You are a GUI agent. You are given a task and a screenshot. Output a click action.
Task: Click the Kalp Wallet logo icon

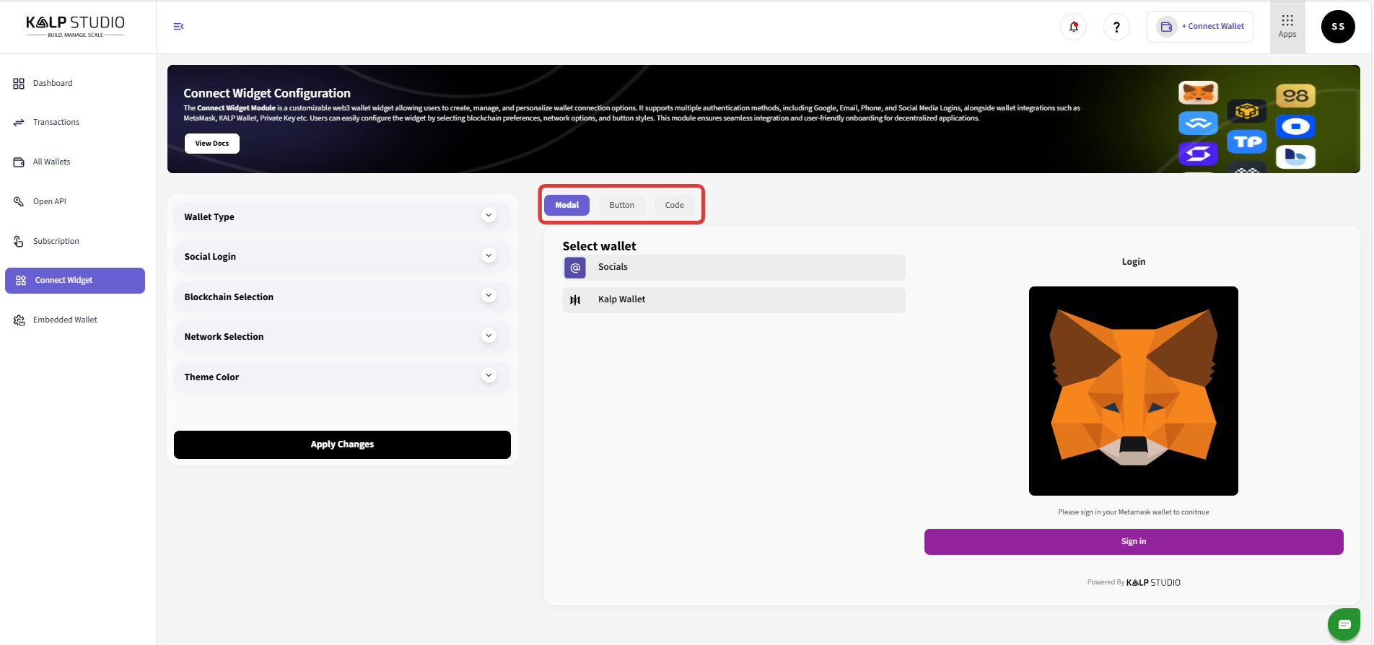point(575,300)
